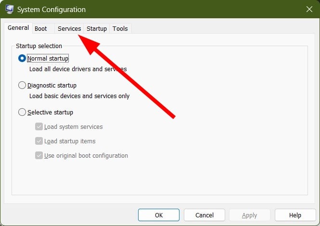Click the 'Load all device drivers and services' text
This screenshot has width=320, height=226.
coord(78,69)
